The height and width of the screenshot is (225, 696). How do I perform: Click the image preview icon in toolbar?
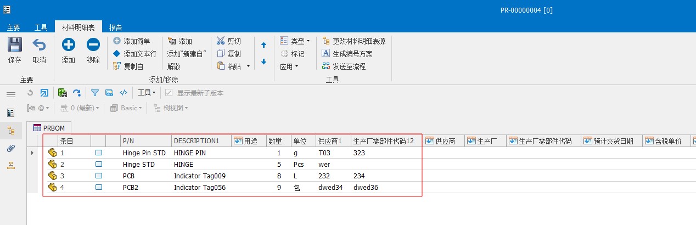[109, 93]
